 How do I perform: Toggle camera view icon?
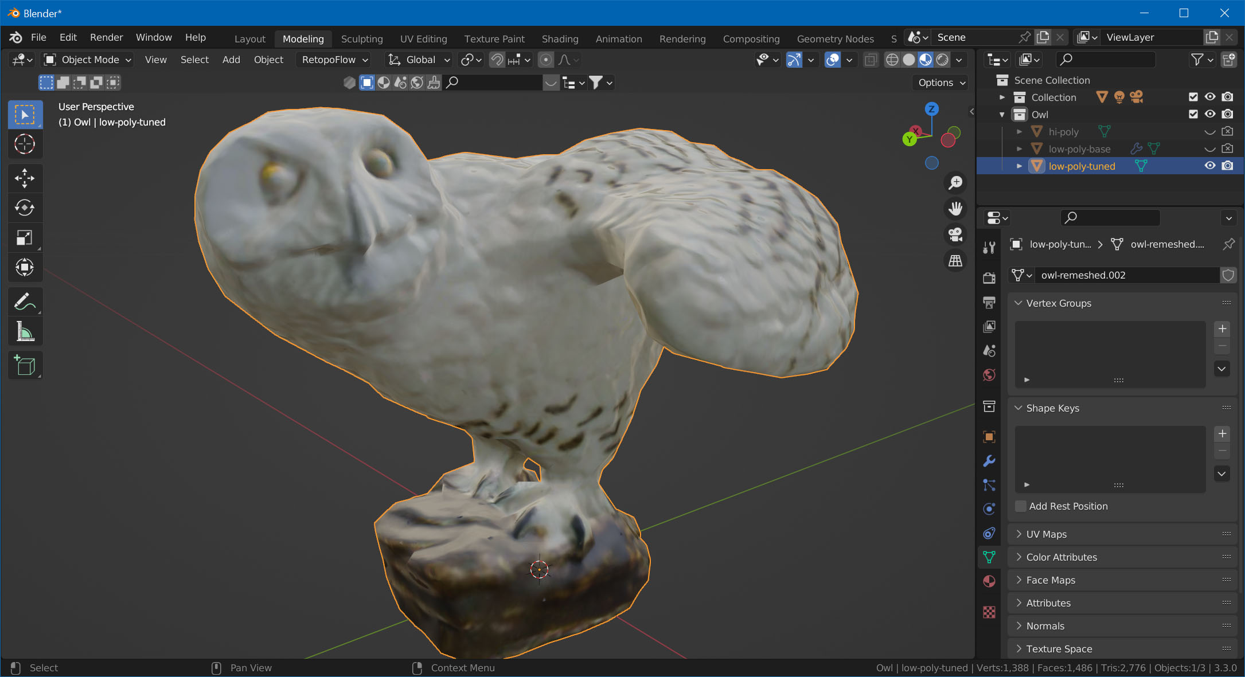955,234
